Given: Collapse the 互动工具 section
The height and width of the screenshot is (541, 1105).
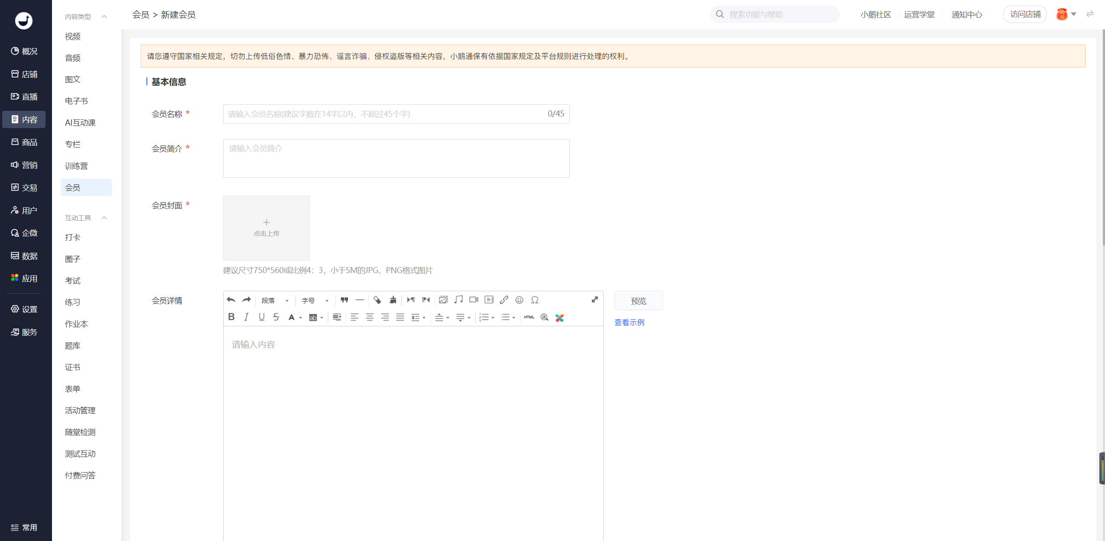Looking at the screenshot, I should 104,218.
